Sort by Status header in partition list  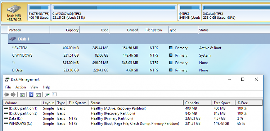coord(234,30)
